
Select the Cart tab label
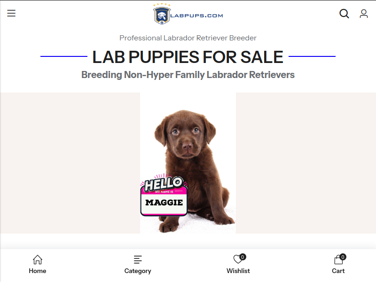pyautogui.click(x=338, y=271)
